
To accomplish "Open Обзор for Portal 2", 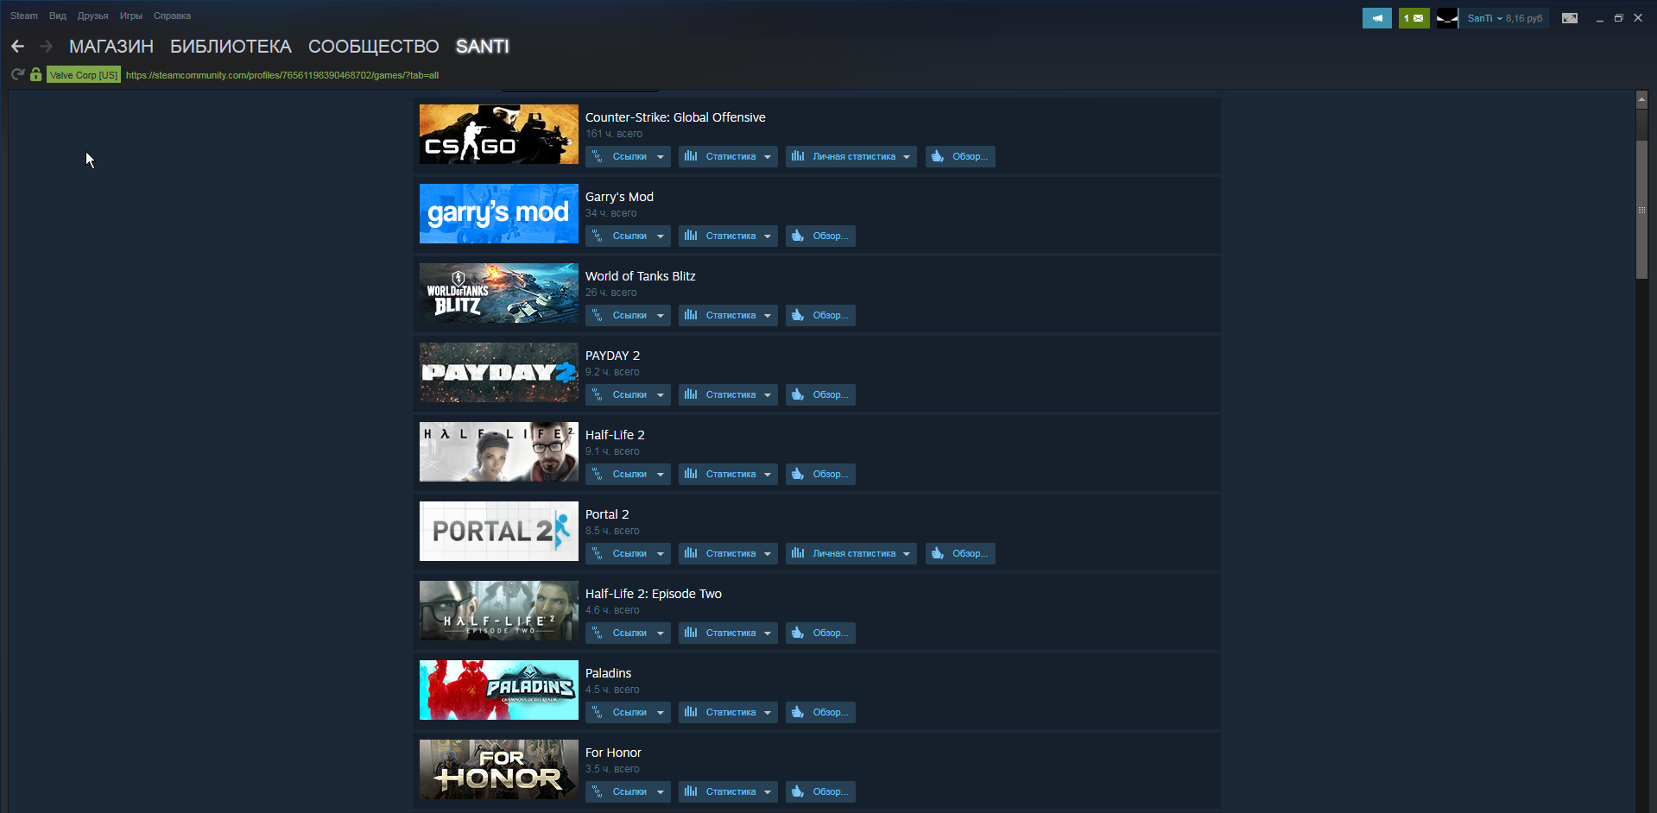I will tap(960, 553).
